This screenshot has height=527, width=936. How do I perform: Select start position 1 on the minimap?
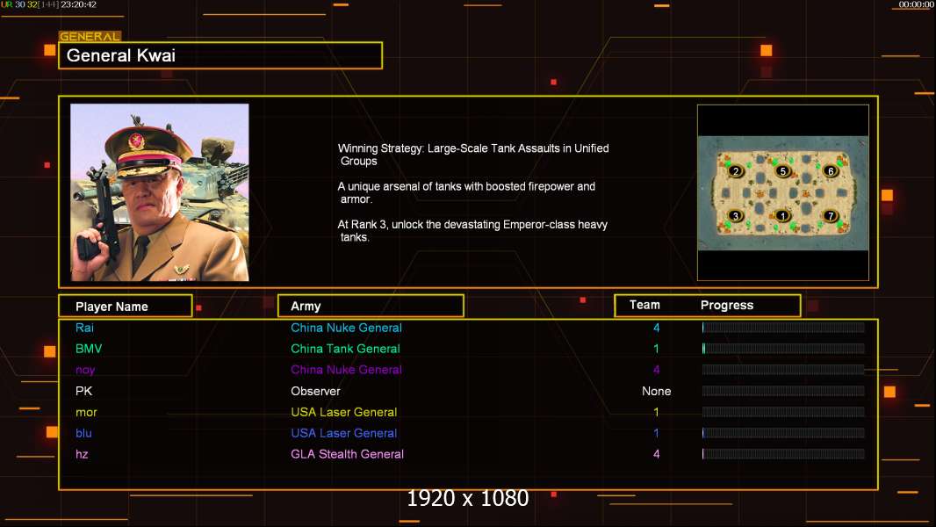[x=782, y=216]
